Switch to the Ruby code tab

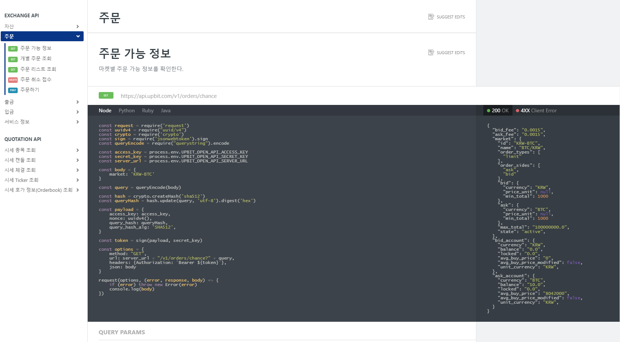coord(148,110)
